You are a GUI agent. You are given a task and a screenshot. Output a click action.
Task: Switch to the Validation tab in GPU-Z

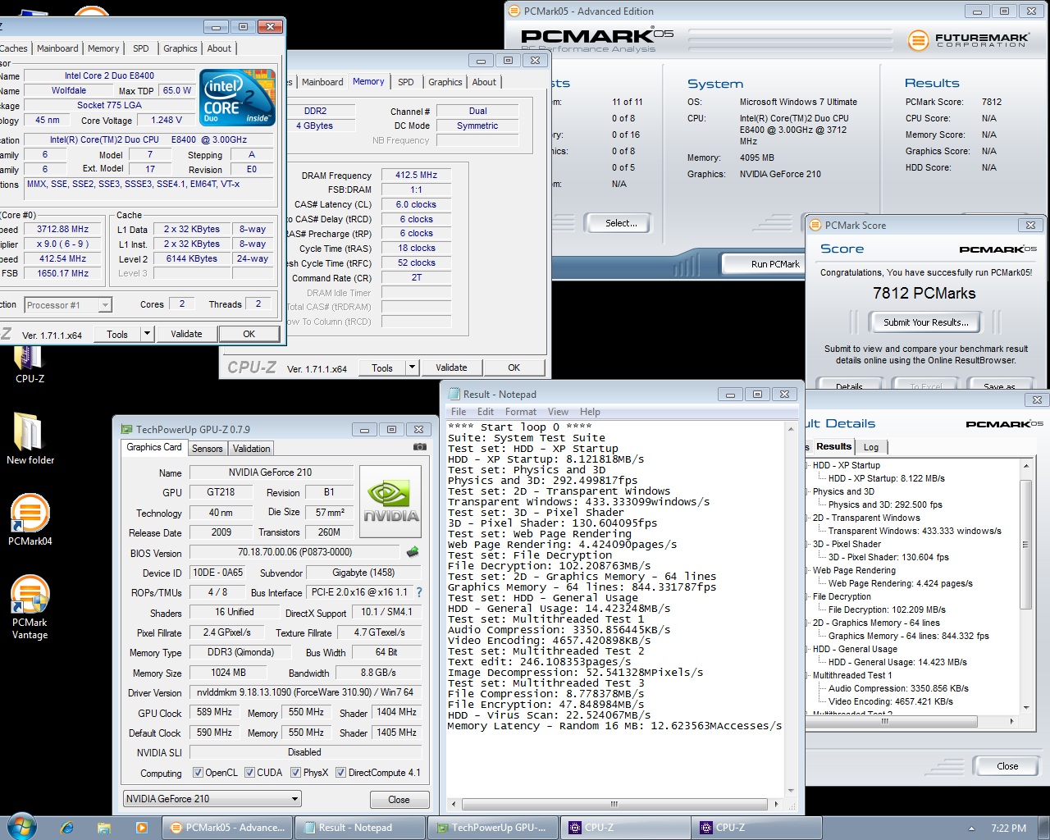point(251,449)
